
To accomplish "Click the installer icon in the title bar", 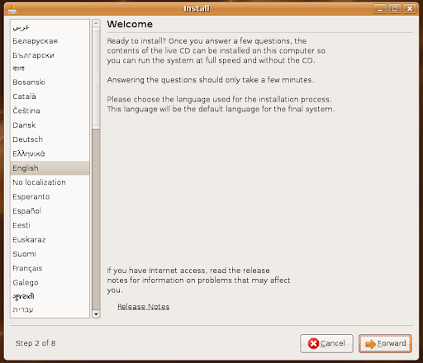I will pos(12,9).
